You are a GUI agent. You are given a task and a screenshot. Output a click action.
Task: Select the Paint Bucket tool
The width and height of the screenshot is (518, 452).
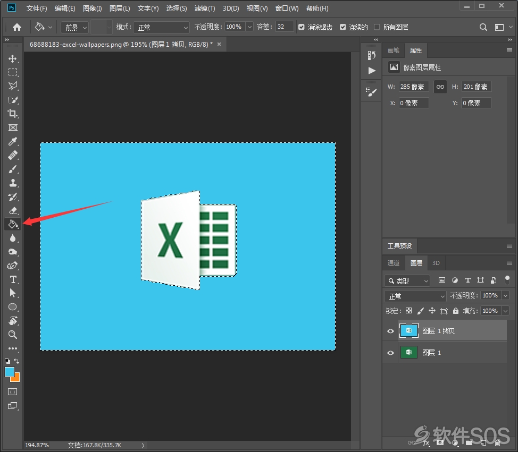point(13,224)
